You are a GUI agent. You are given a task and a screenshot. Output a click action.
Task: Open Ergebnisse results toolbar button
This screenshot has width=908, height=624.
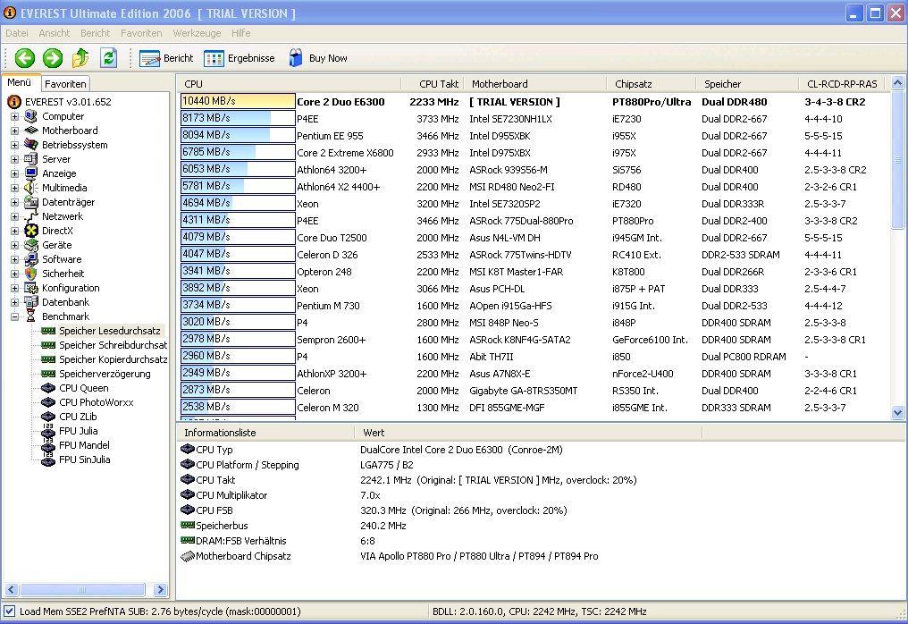point(240,58)
